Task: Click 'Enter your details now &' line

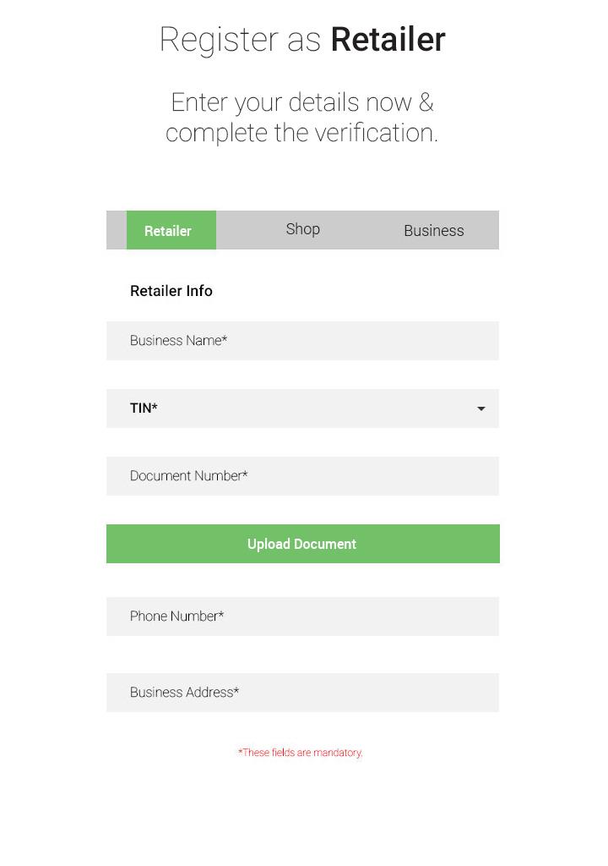Action: coord(302,102)
